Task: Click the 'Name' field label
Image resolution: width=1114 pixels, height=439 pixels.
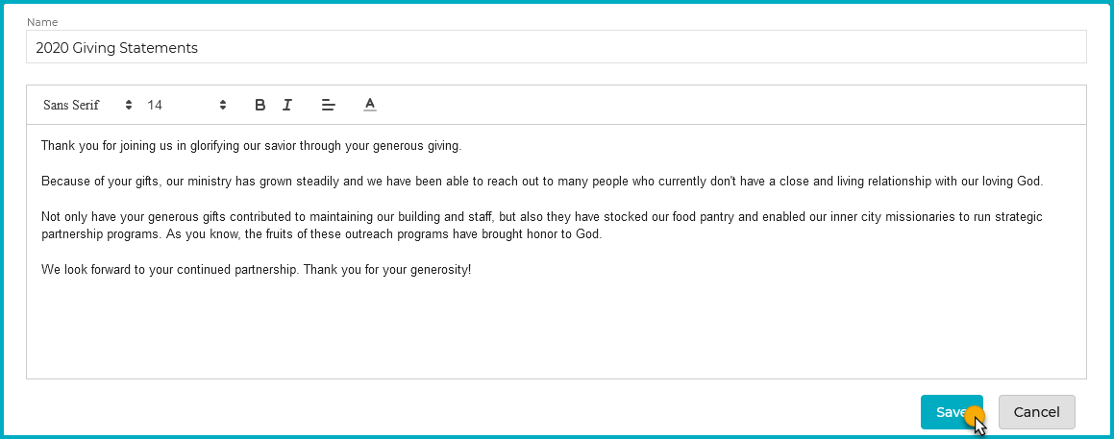Action: tap(42, 22)
